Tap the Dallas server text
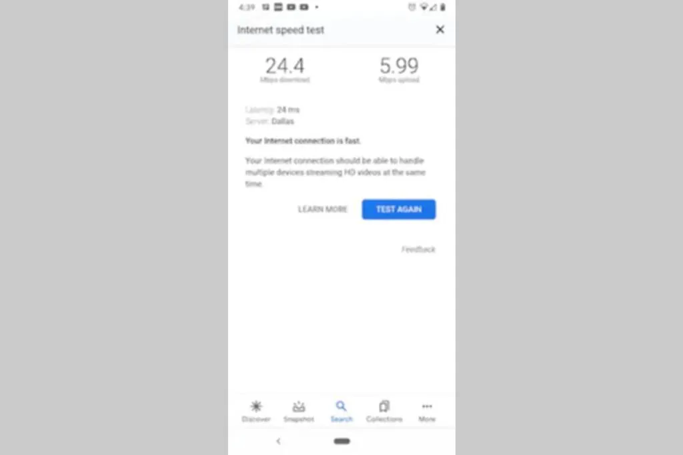Viewport: 683px width, 455px height. pyautogui.click(x=283, y=121)
